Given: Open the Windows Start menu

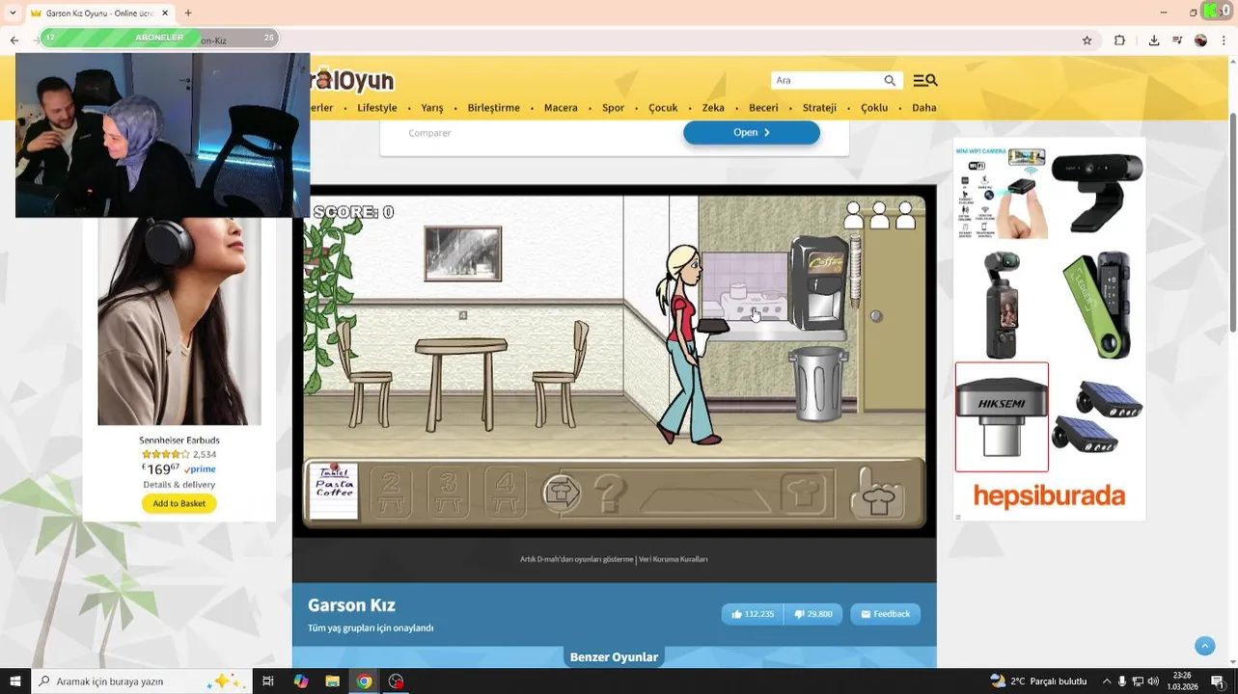Looking at the screenshot, I should click(x=14, y=681).
